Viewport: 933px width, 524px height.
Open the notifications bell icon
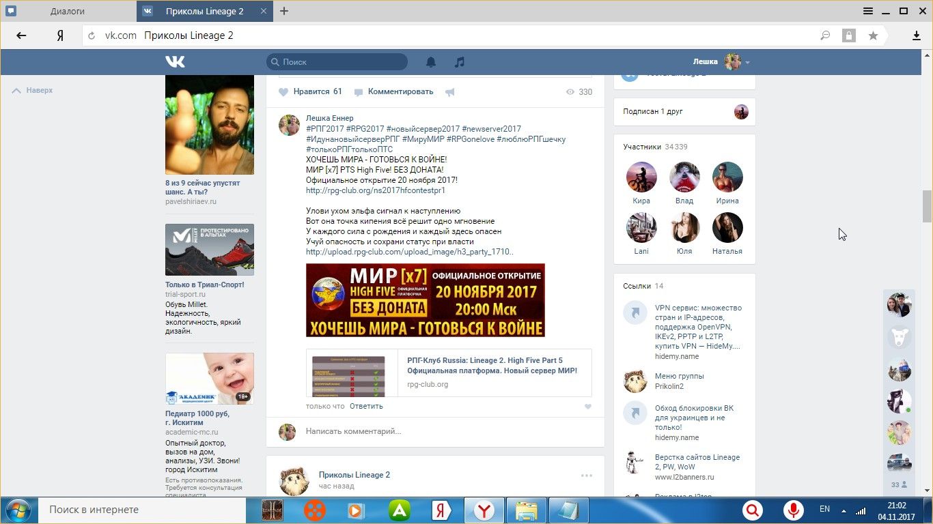pos(431,62)
